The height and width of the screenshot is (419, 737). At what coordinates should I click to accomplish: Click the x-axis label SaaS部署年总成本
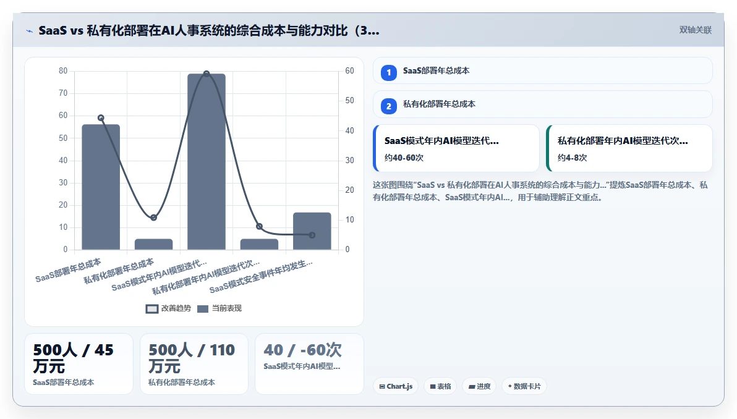(x=68, y=270)
